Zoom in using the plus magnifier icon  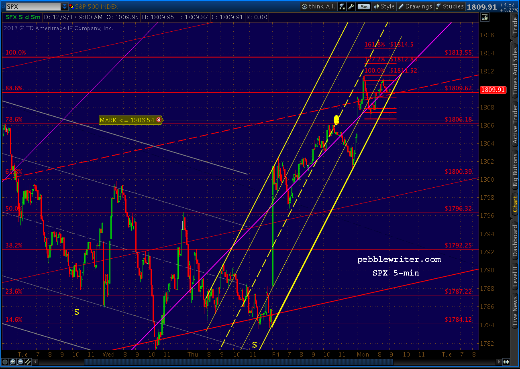pyautogui.click(x=12, y=362)
